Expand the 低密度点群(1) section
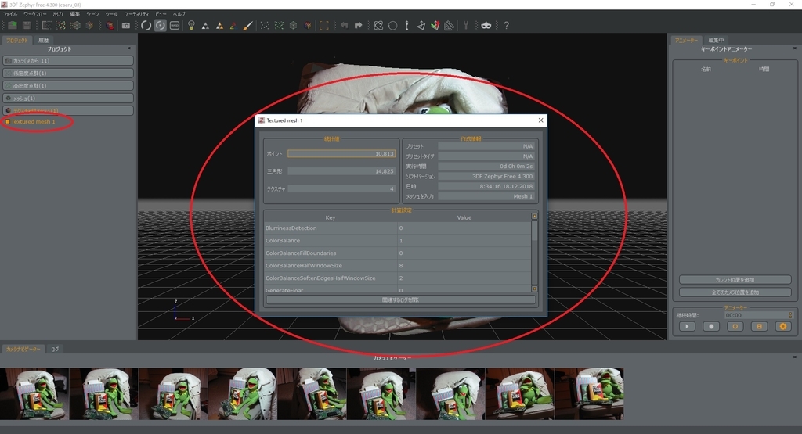 68,73
